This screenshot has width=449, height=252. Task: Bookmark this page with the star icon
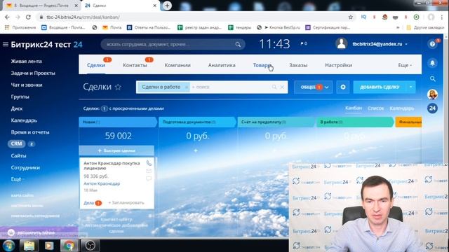pos(351,17)
